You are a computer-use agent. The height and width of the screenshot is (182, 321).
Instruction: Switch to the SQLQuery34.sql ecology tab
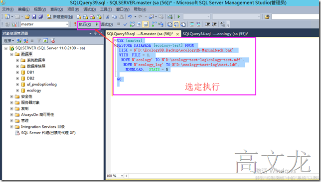(215, 34)
